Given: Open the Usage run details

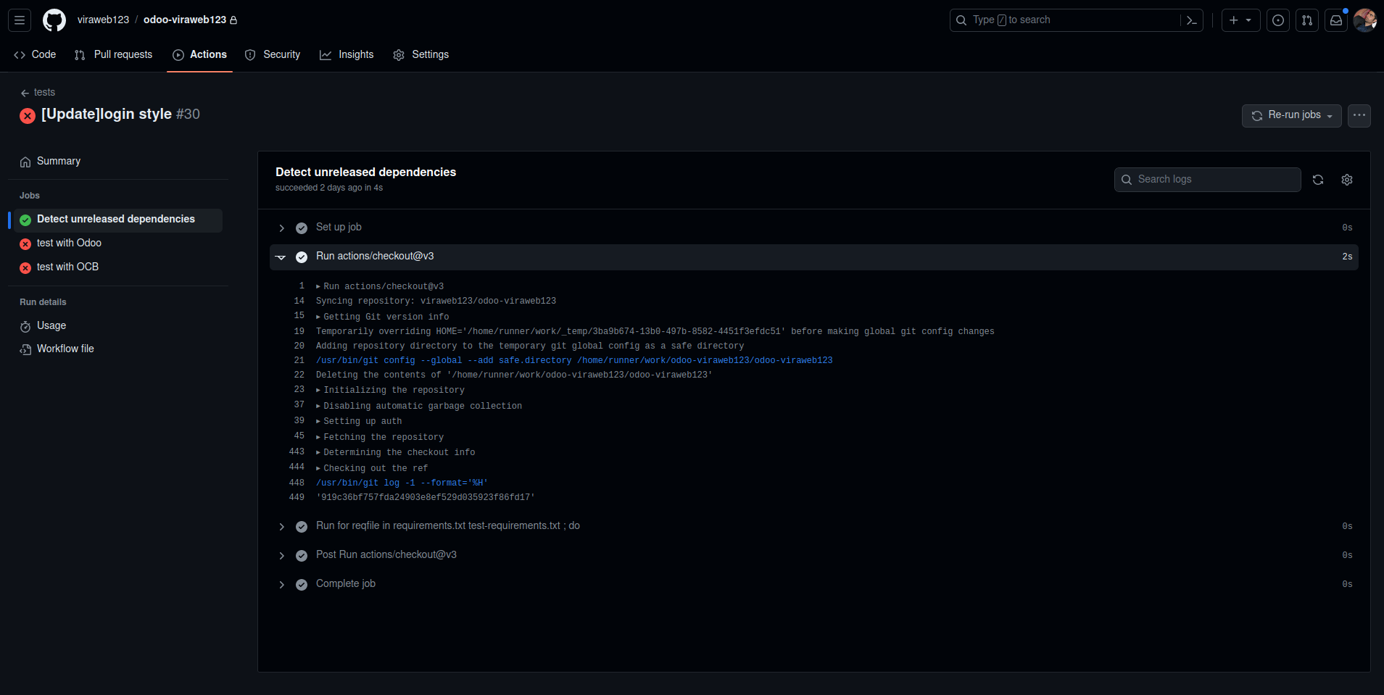Looking at the screenshot, I should tap(118, 325).
